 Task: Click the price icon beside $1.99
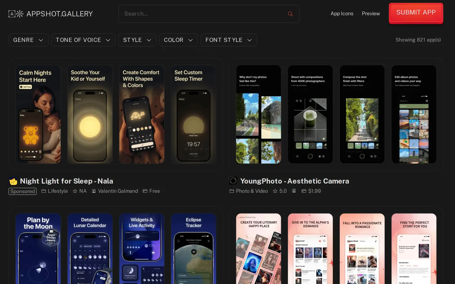pyautogui.click(x=304, y=191)
